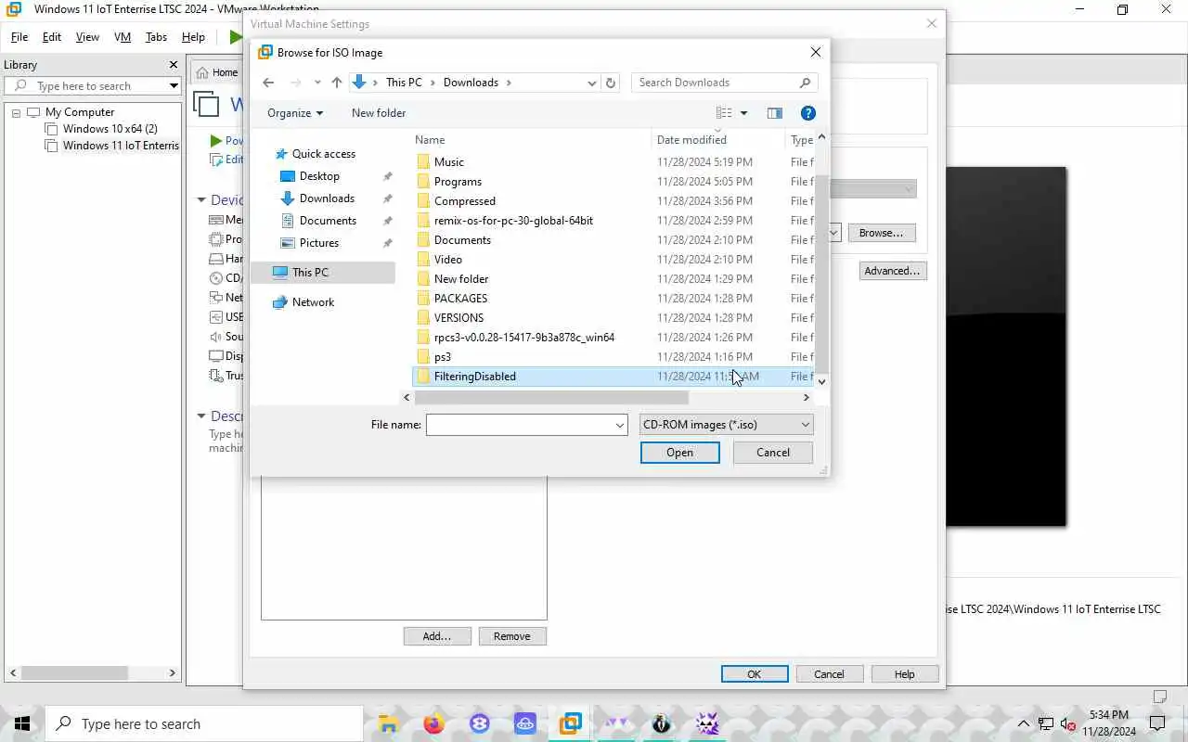This screenshot has width=1188, height=742.
Task: Select Network in navigation pane
Action: 313,302
